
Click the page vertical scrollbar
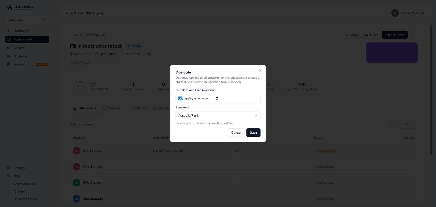[x=431, y=90]
